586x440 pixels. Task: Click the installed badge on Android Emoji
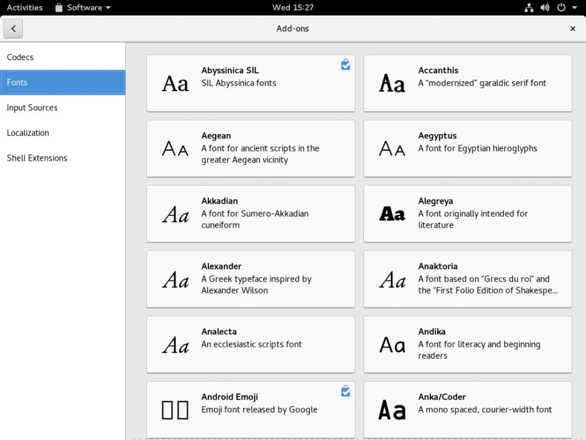(x=345, y=391)
